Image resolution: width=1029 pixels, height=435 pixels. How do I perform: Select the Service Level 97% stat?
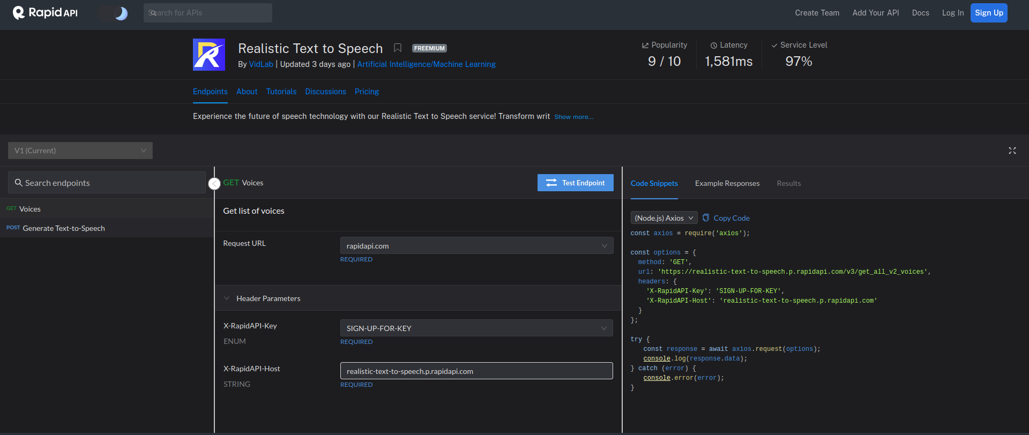pyautogui.click(x=799, y=54)
